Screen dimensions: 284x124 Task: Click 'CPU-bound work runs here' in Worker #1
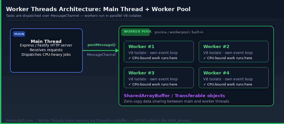(x=153, y=58)
